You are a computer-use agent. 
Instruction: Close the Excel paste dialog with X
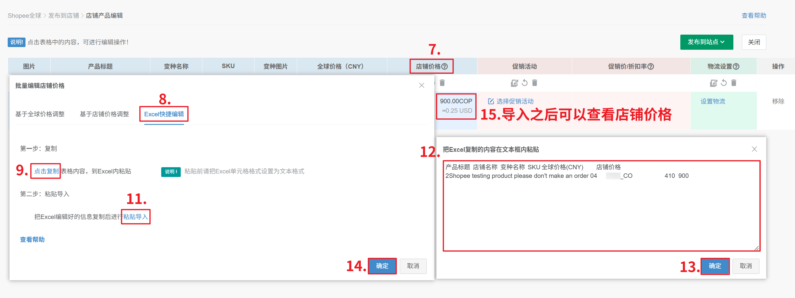pyautogui.click(x=754, y=149)
